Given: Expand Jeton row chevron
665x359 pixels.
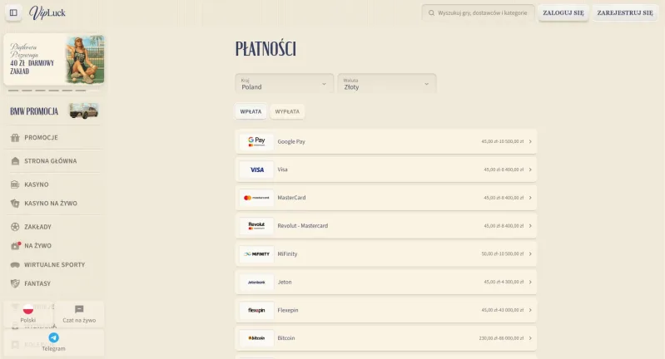Looking at the screenshot, I should [530, 282].
